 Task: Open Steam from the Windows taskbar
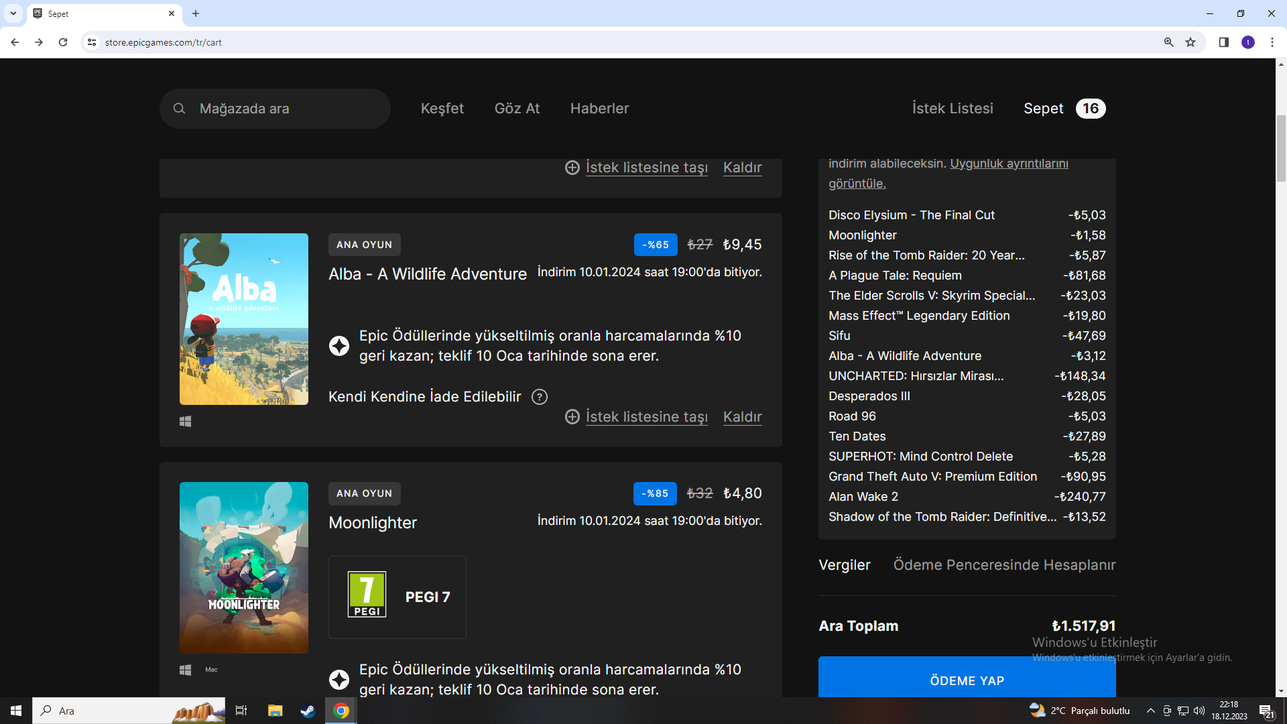[x=308, y=711]
